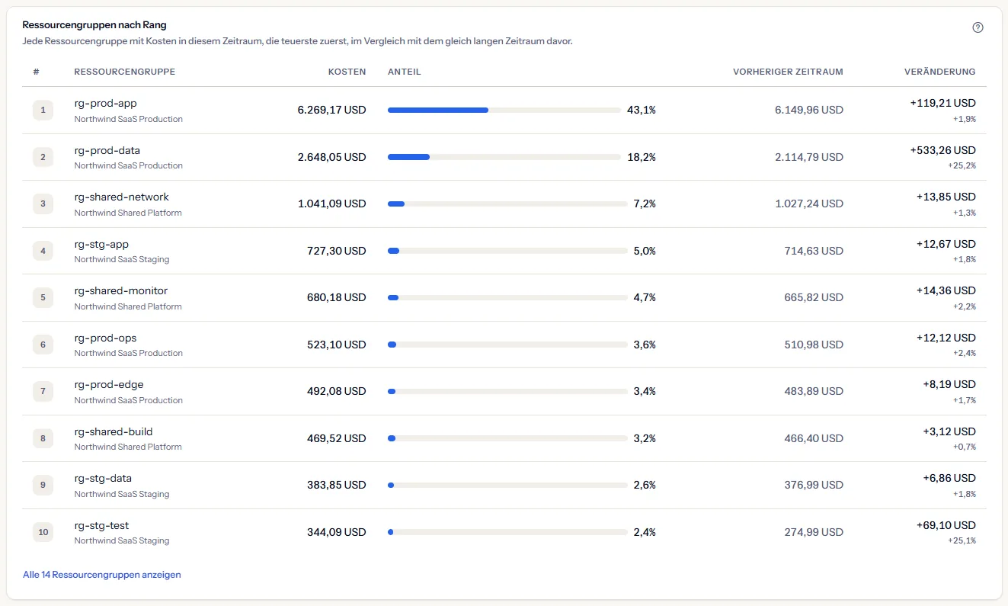Click cost value 680,18 USD
This screenshot has height=606, width=1008.
pyautogui.click(x=336, y=297)
